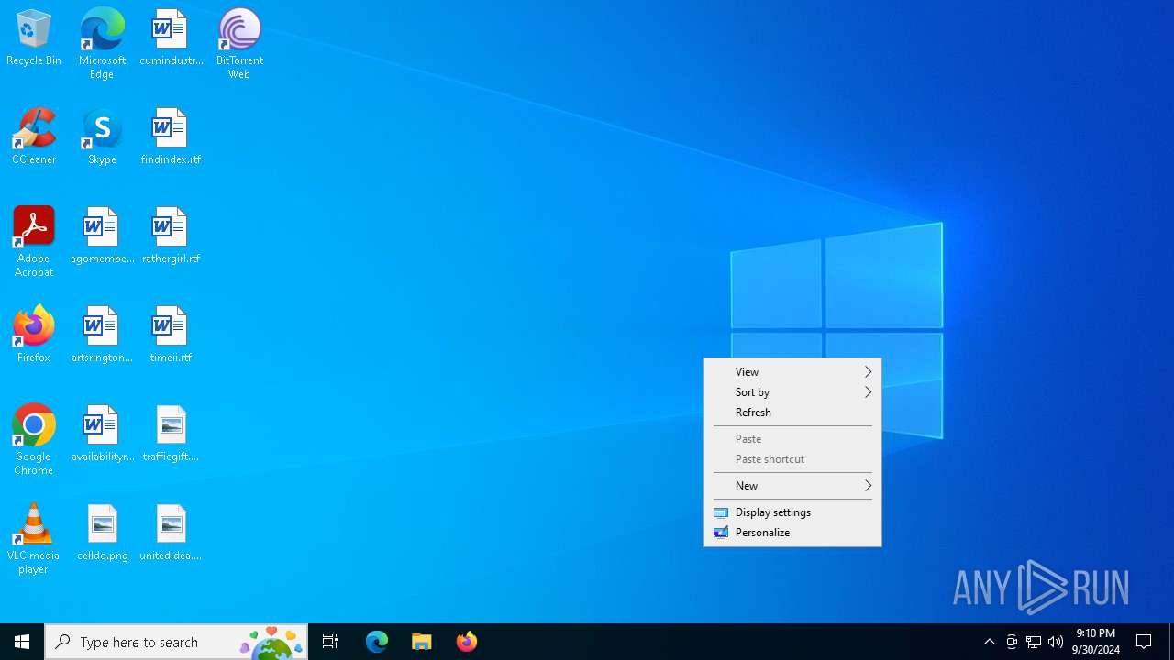
Task: Select the timeii.rtf file icon
Action: (x=171, y=335)
